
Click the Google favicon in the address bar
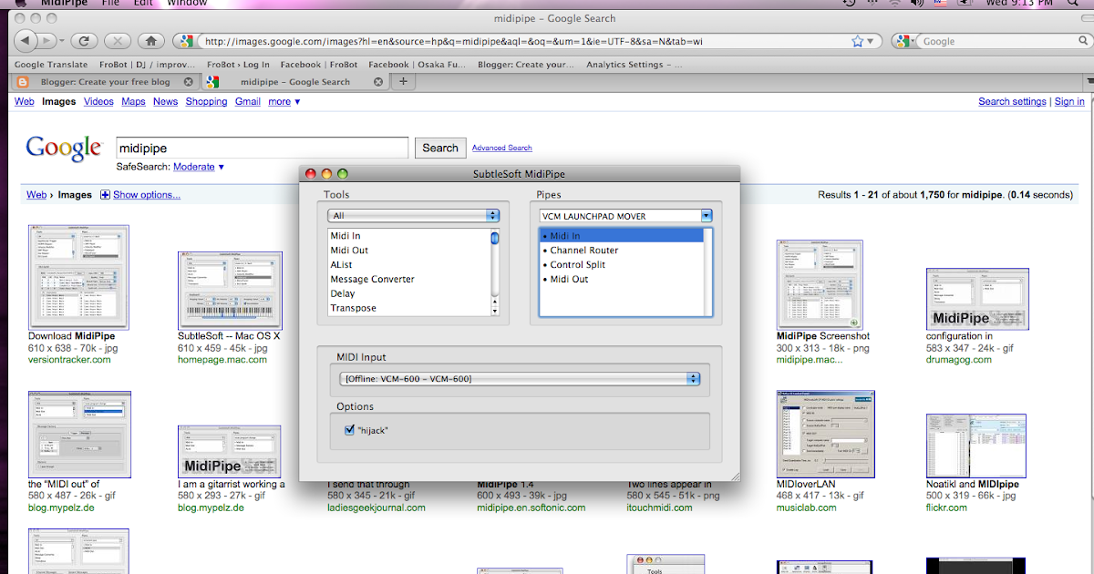(186, 41)
